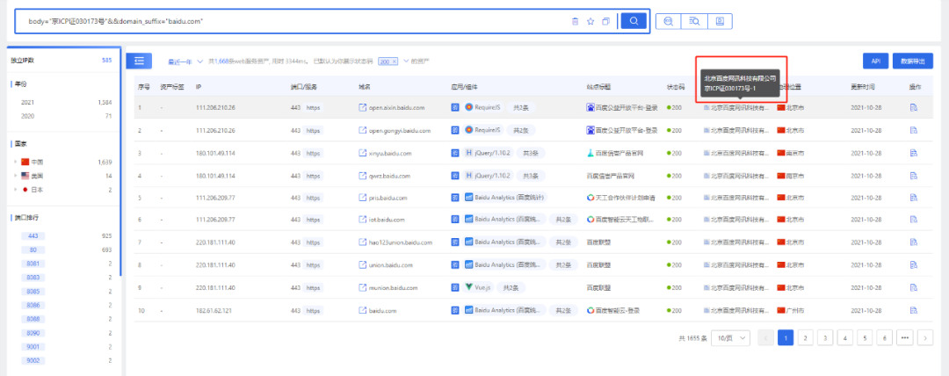Go to page 2

pos(805,338)
